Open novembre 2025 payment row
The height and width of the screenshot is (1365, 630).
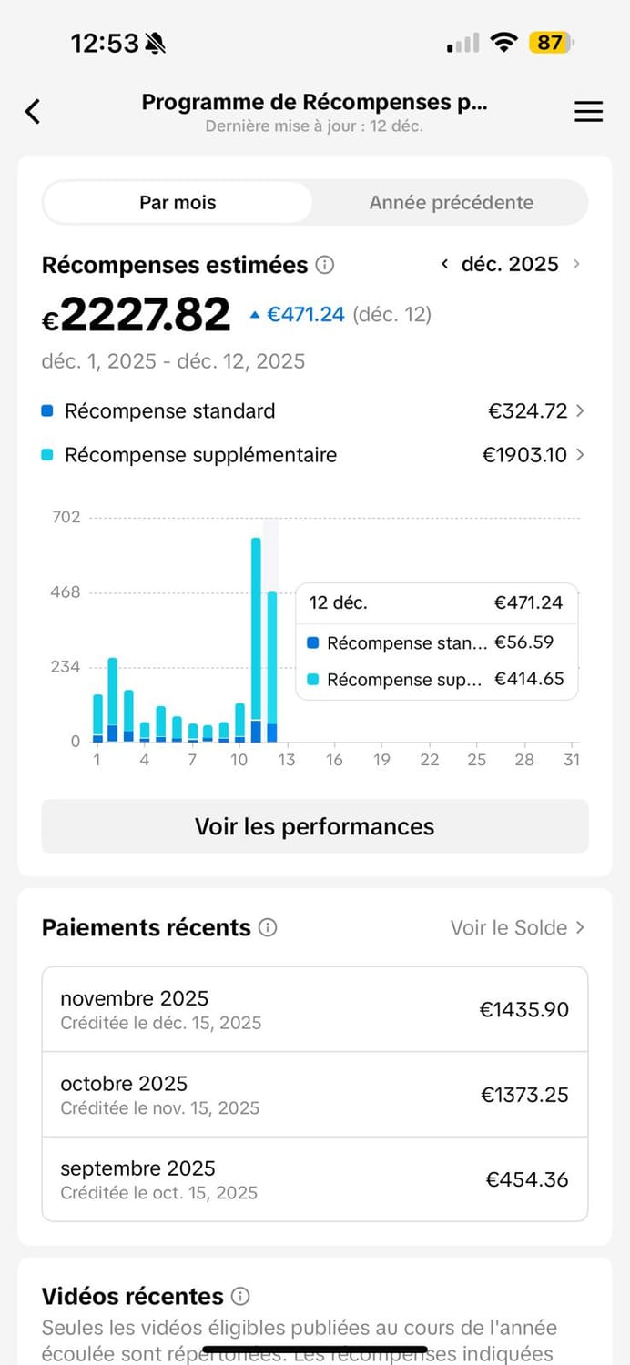coord(315,1009)
